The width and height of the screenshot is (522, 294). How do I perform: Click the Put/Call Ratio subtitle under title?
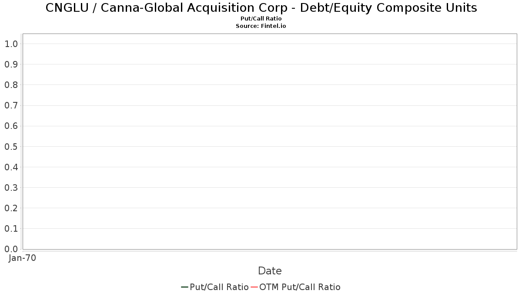tap(261, 19)
